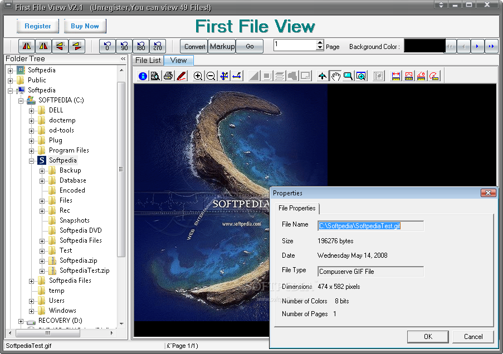Increase page number with up spinner

[320, 42]
